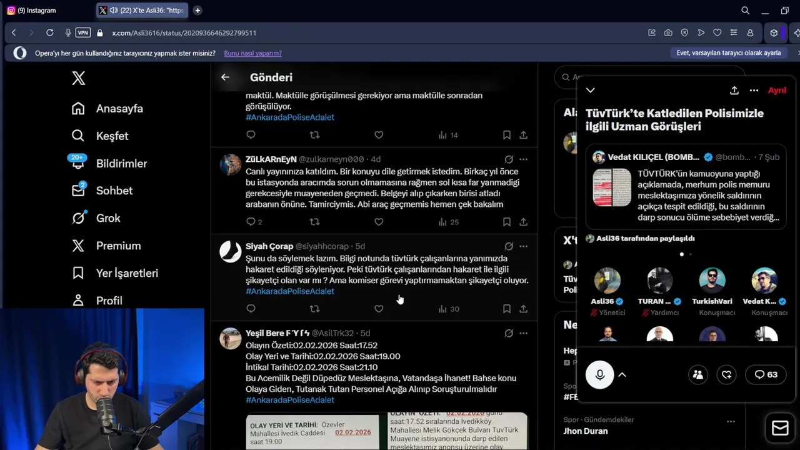Like the top post with 14 views

379,135
